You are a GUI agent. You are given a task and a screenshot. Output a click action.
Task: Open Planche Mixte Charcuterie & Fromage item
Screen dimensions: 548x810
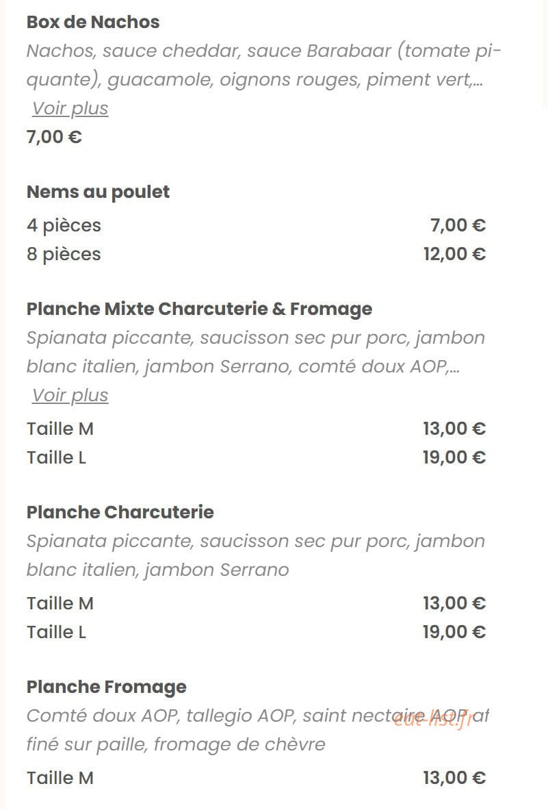pyautogui.click(x=199, y=309)
